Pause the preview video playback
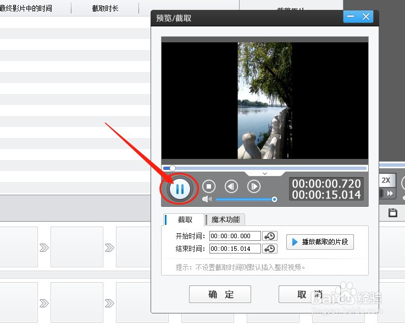 point(180,189)
